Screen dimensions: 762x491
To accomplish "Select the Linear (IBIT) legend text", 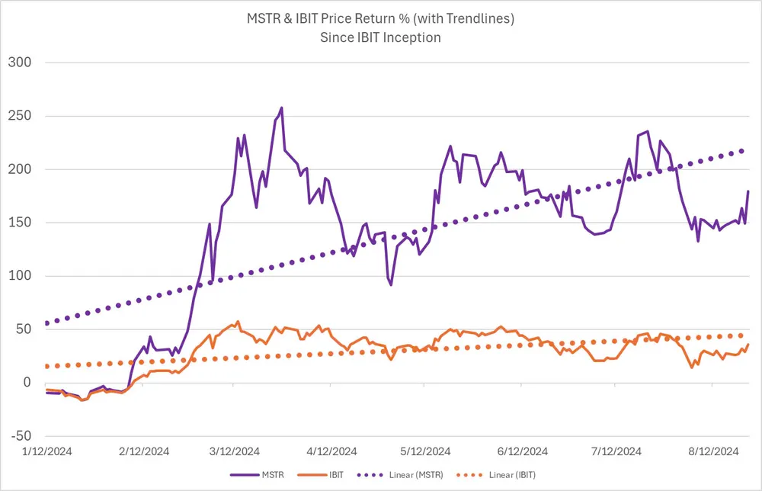I will (x=512, y=474).
